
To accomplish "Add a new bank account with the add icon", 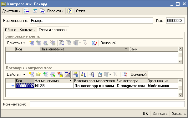I will click(31, 43).
